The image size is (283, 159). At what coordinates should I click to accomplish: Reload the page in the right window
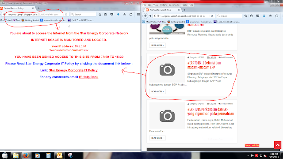pos(212,16)
